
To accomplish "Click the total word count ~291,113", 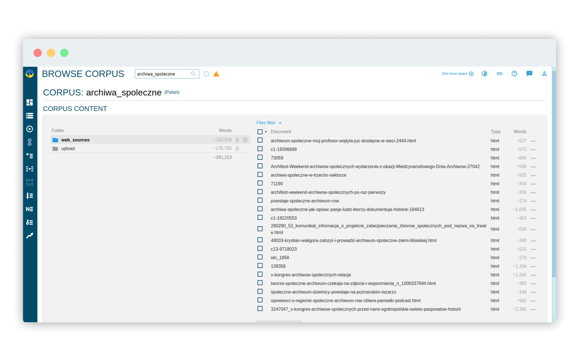I will pos(223,157).
